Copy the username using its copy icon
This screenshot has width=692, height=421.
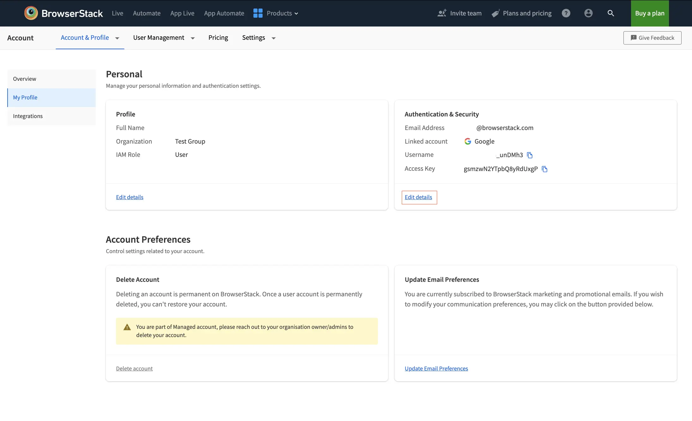tap(530, 155)
